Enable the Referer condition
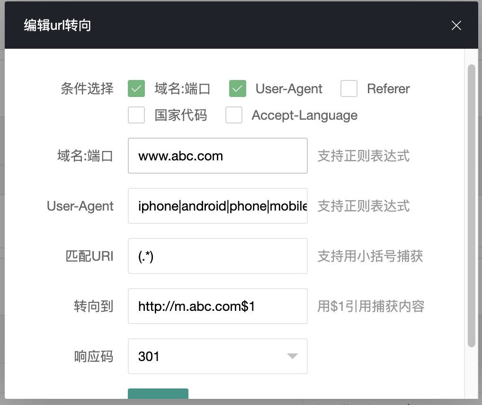This screenshot has width=482, height=405. (x=348, y=88)
